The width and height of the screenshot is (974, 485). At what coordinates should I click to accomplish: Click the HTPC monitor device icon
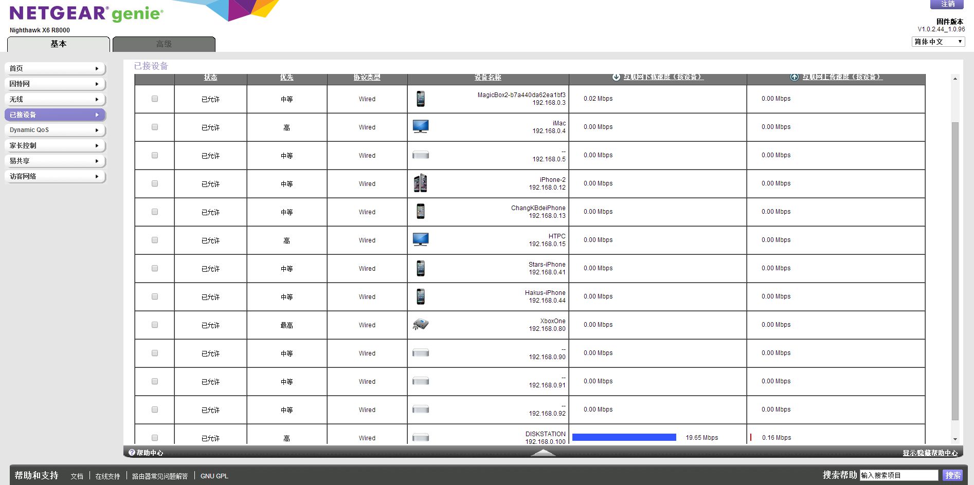click(x=421, y=239)
